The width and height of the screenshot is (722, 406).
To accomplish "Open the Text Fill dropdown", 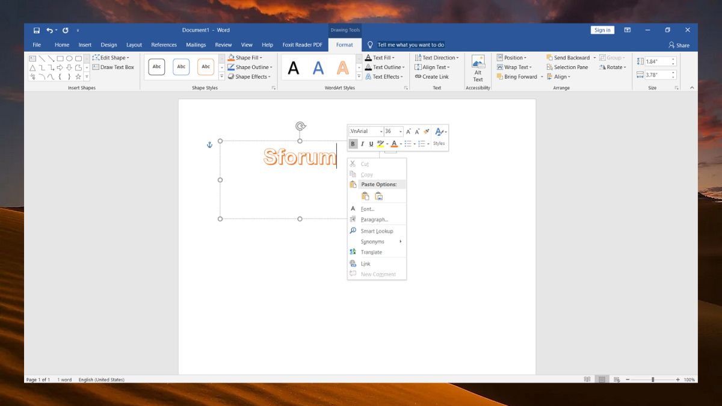I will (380, 58).
